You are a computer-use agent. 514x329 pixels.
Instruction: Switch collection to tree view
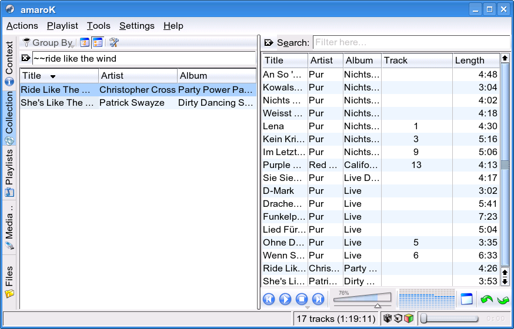pyautogui.click(x=85, y=42)
